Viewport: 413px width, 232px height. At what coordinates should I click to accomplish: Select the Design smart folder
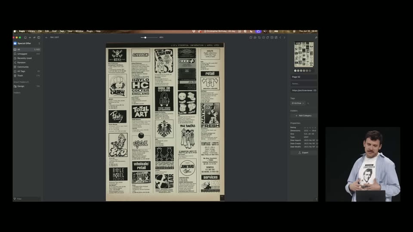pyautogui.click(x=27, y=86)
